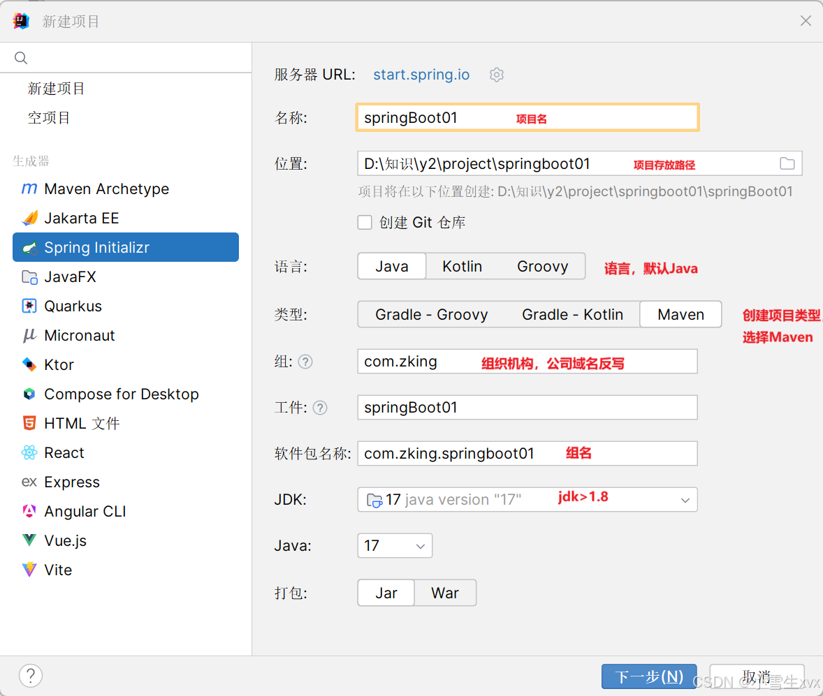The height and width of the screenshot is (696, 823).
Task: Select the JavaFX generator entry
Action: point(126,276)
